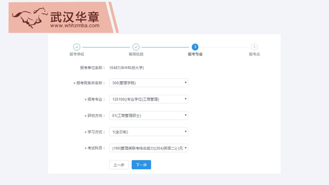Select the 报考点 step label

click(254, 54)
